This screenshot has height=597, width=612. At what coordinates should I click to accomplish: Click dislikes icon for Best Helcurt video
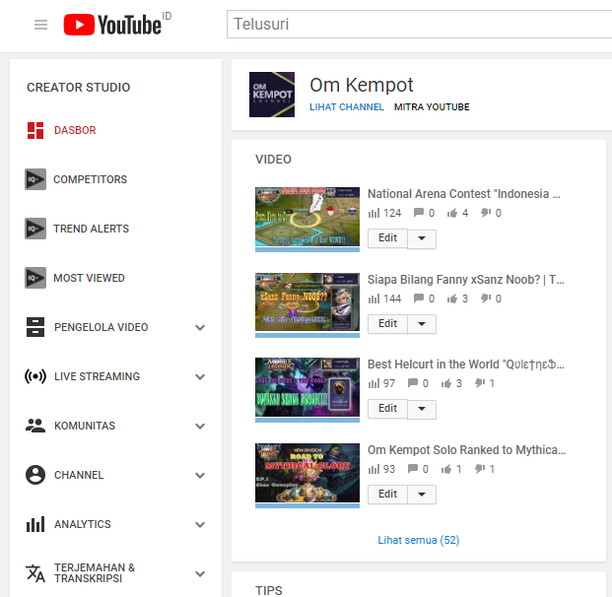tap(480, 383)
